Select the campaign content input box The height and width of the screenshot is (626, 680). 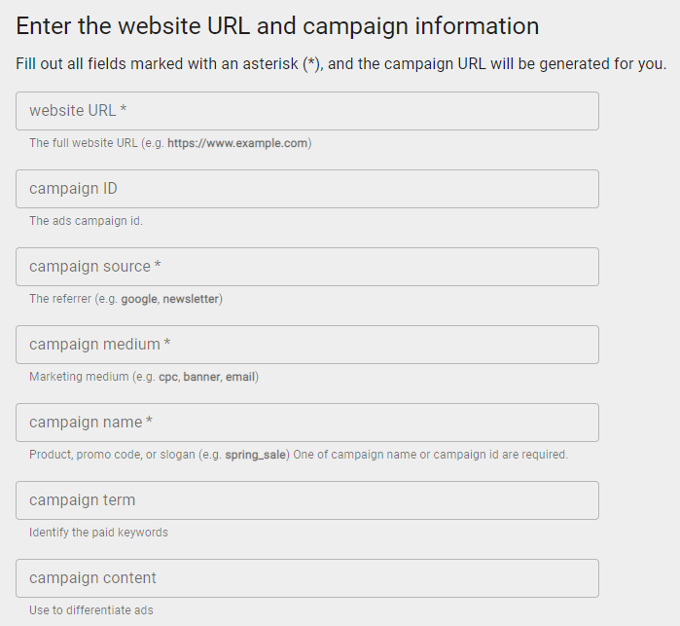coord(306,578)
